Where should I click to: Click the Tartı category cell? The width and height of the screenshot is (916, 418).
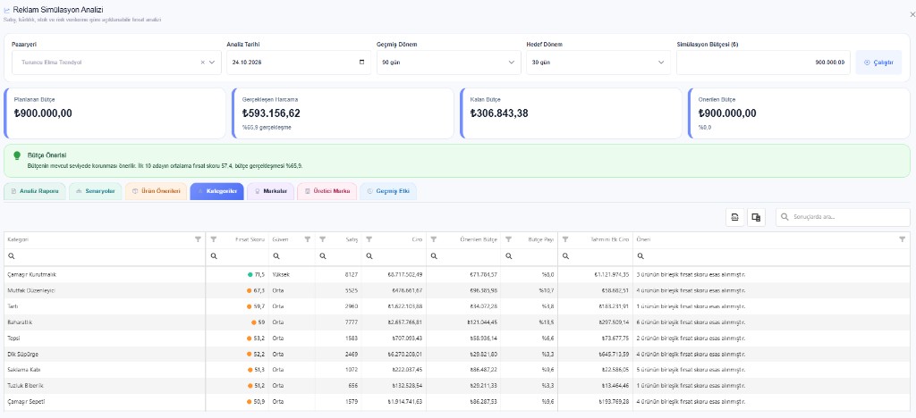coord(105,306)
